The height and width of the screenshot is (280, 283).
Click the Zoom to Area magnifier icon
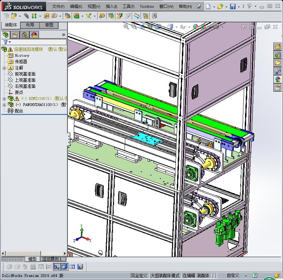tap(134, 27)
